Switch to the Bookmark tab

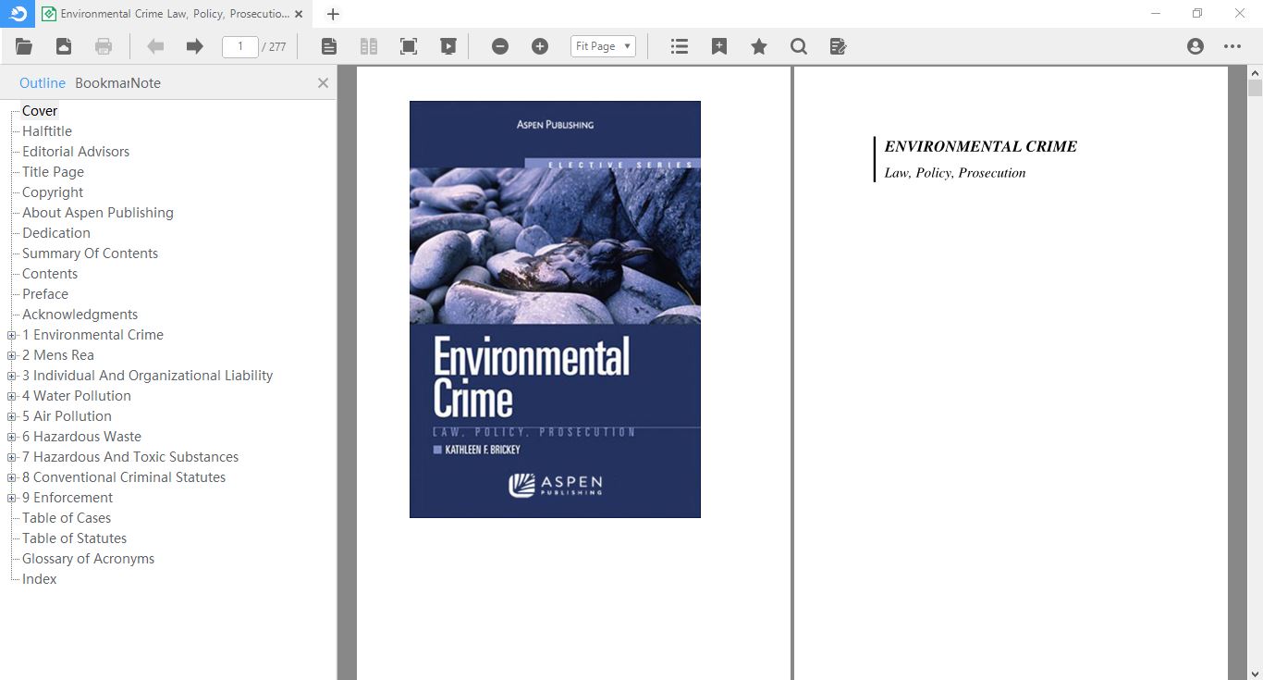pyautogui.click(x=102, y=82)
